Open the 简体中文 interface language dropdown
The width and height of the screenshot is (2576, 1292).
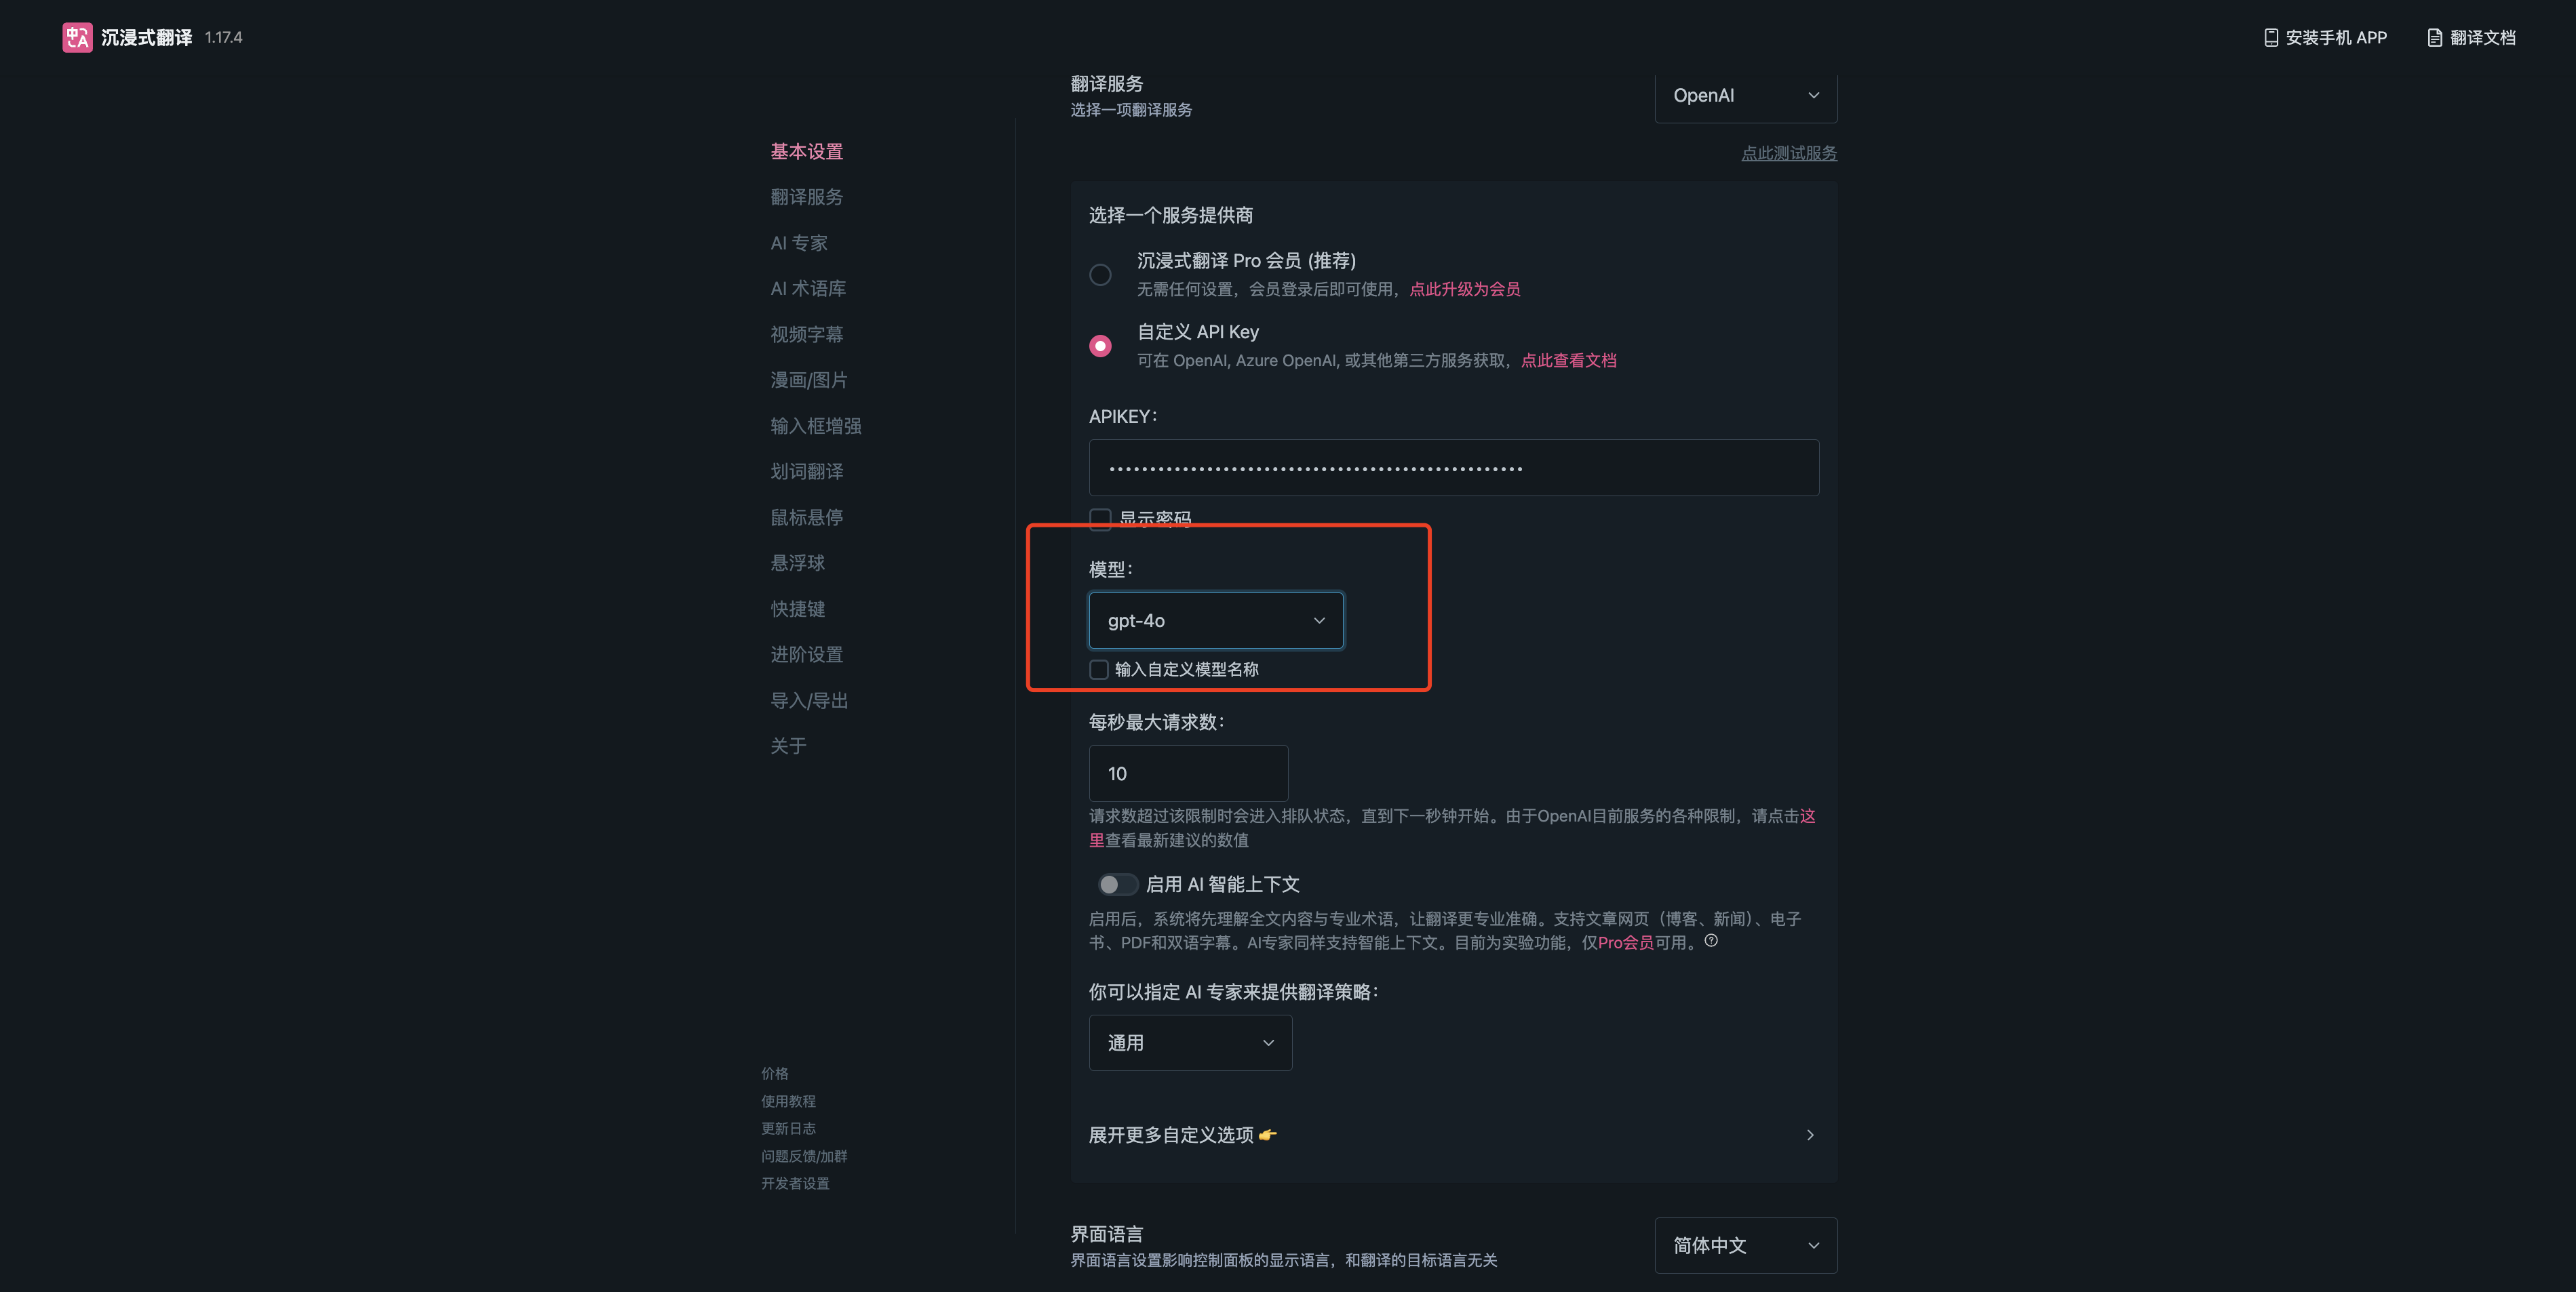(1745, 1245)
